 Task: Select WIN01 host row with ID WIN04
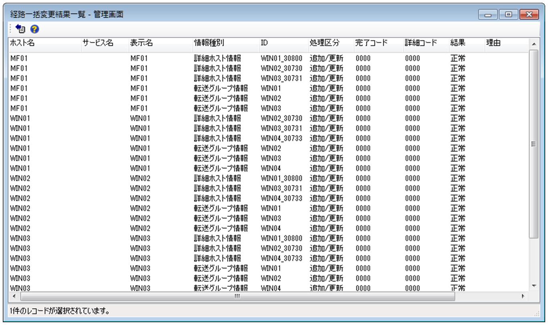tap(269, 168)
